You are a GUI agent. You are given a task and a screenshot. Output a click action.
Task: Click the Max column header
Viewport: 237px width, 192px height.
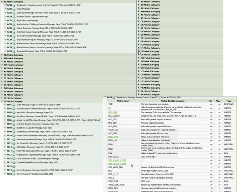(x=218, y=101)
